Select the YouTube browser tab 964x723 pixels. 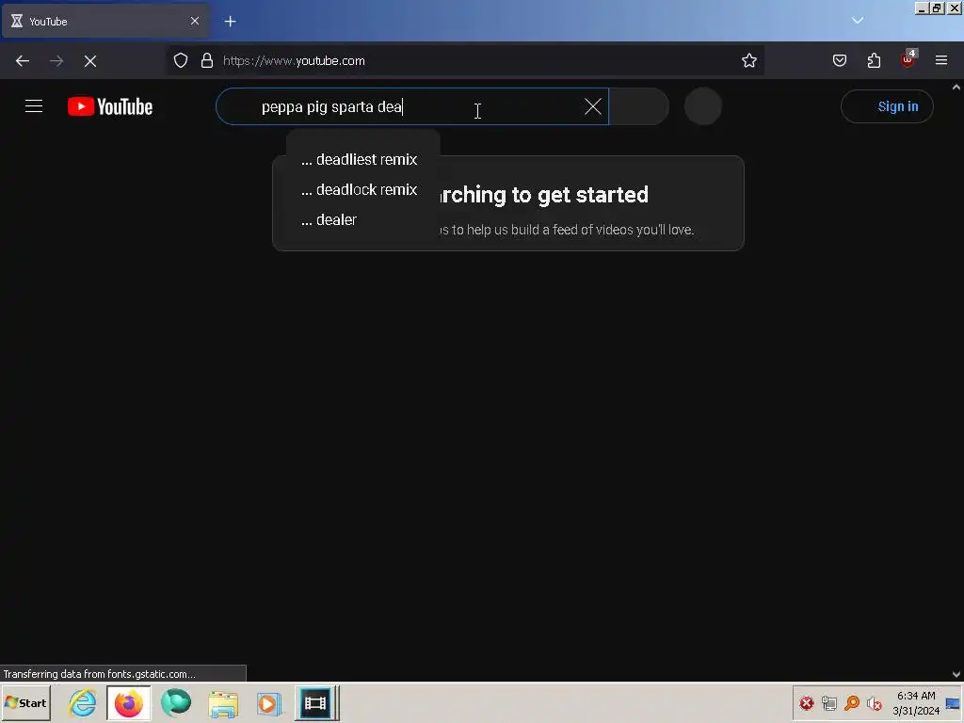click(x=105, y=21)
